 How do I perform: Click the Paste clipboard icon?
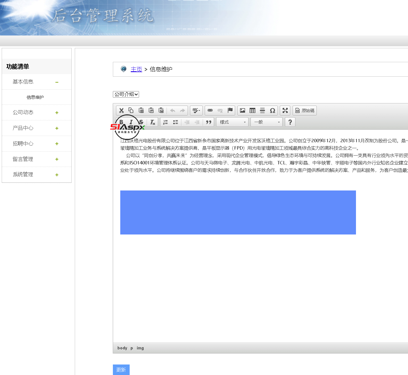(x=141, y=110)
